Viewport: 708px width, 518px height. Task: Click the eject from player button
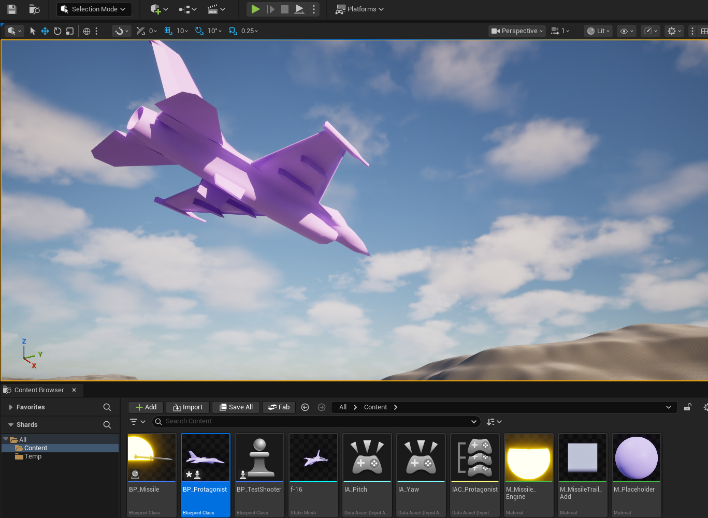pyautogui.click(x=299, y=9)
